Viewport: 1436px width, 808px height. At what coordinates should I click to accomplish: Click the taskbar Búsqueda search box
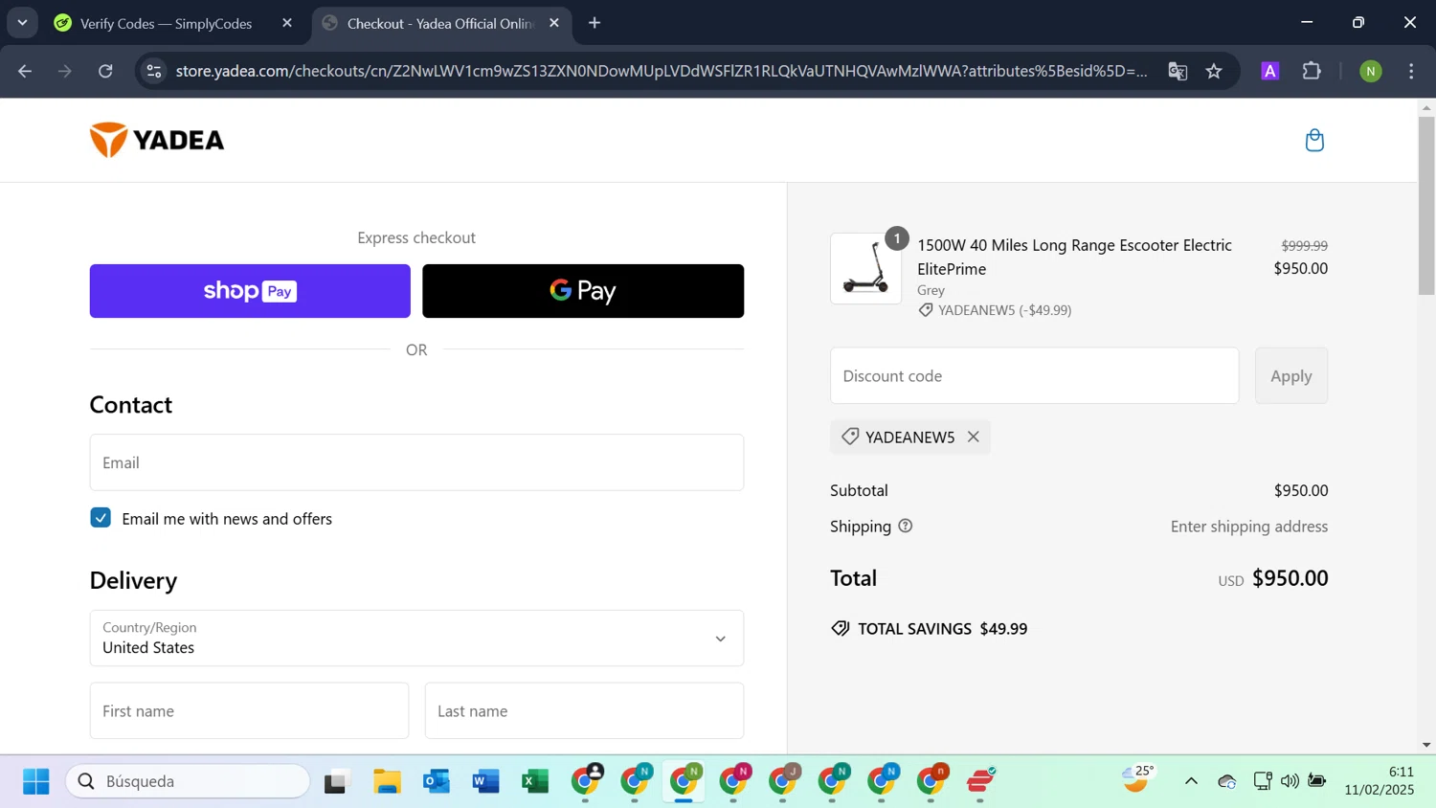(188, 781)
